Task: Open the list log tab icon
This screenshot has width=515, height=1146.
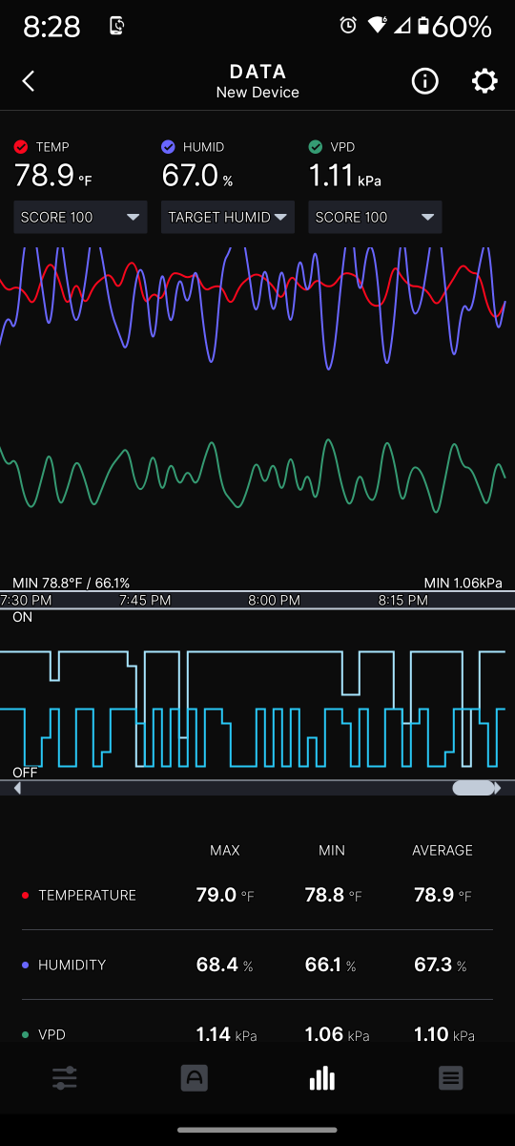Action: coord(451,1079)
